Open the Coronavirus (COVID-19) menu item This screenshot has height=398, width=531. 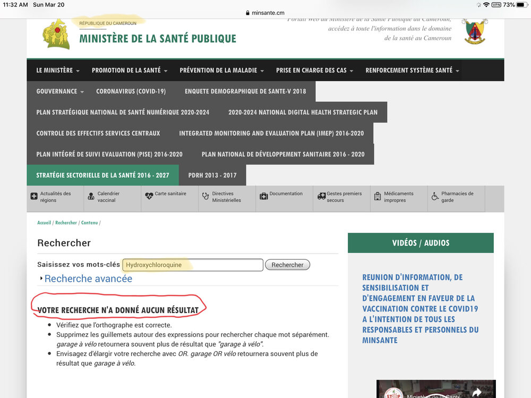[131, 91]
